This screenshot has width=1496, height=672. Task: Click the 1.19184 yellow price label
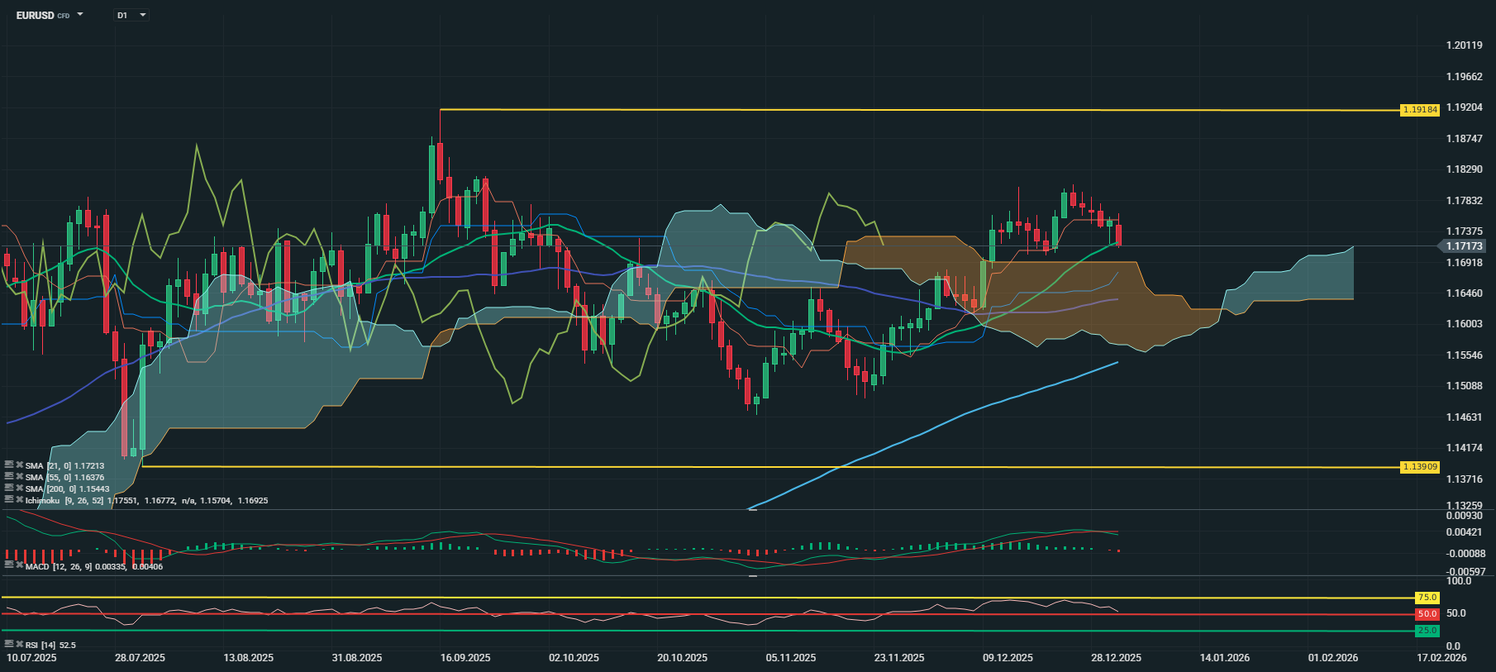pyautogui.click(x=1420, y=109)
